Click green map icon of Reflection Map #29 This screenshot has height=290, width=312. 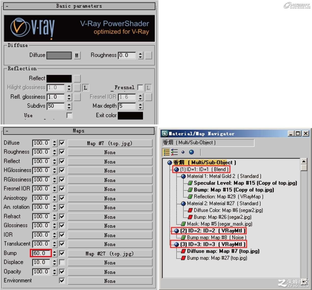(x=190, y=197)
